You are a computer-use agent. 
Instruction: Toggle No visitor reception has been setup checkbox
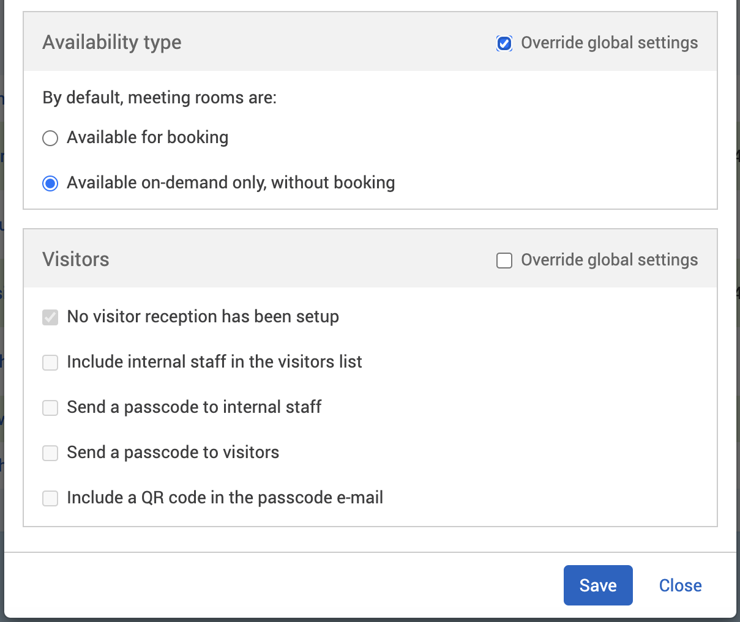50,317
